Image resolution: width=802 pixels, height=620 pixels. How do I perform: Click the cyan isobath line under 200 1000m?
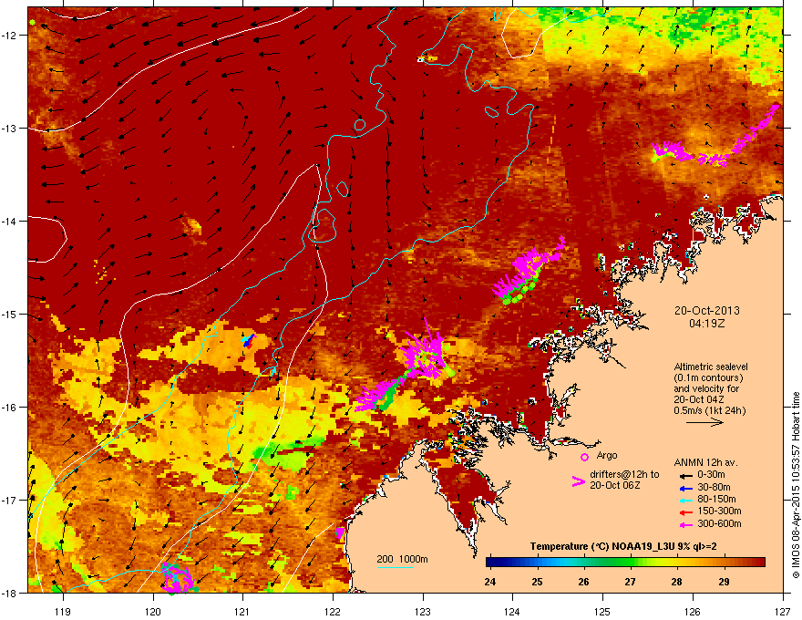point(395,567)
